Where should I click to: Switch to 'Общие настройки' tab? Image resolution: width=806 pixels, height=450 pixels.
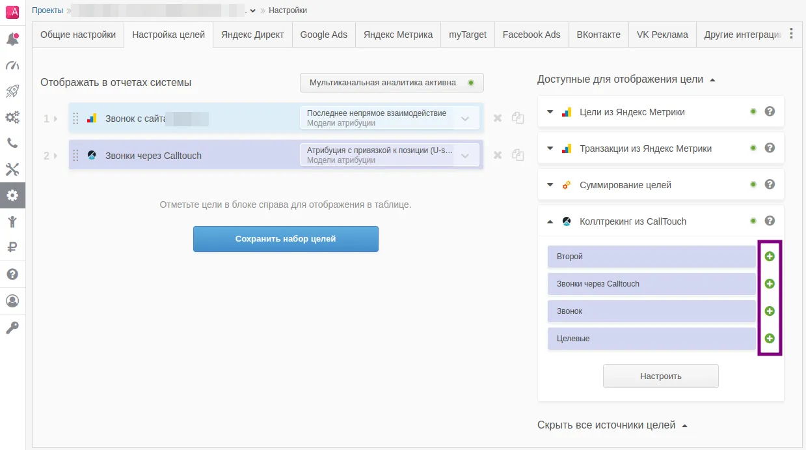click(x=78, y=35)
